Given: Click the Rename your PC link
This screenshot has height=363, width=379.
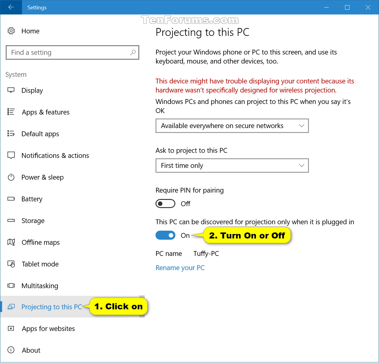Looking at the screenshot, I should 180,268.
